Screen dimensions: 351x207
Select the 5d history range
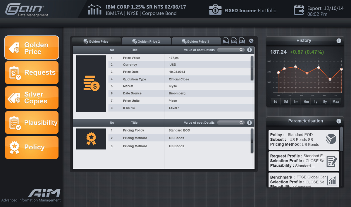click(x=286, y=101)
